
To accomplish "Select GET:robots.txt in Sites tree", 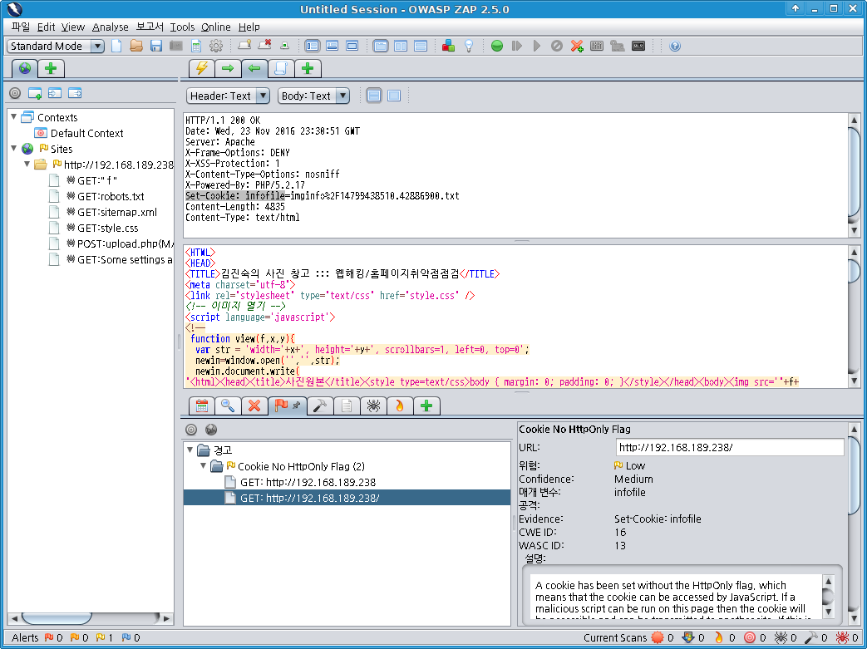I will click(111, 196).
